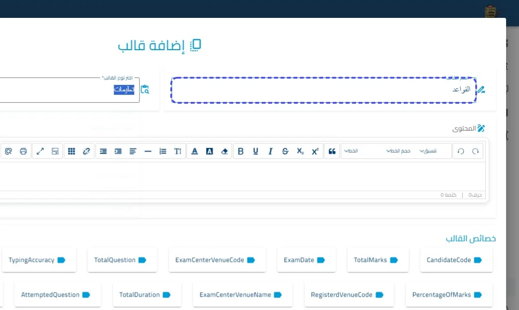Click the eraser remove-format icon
This screenshot has width=519, height=310.
[224, 152]
